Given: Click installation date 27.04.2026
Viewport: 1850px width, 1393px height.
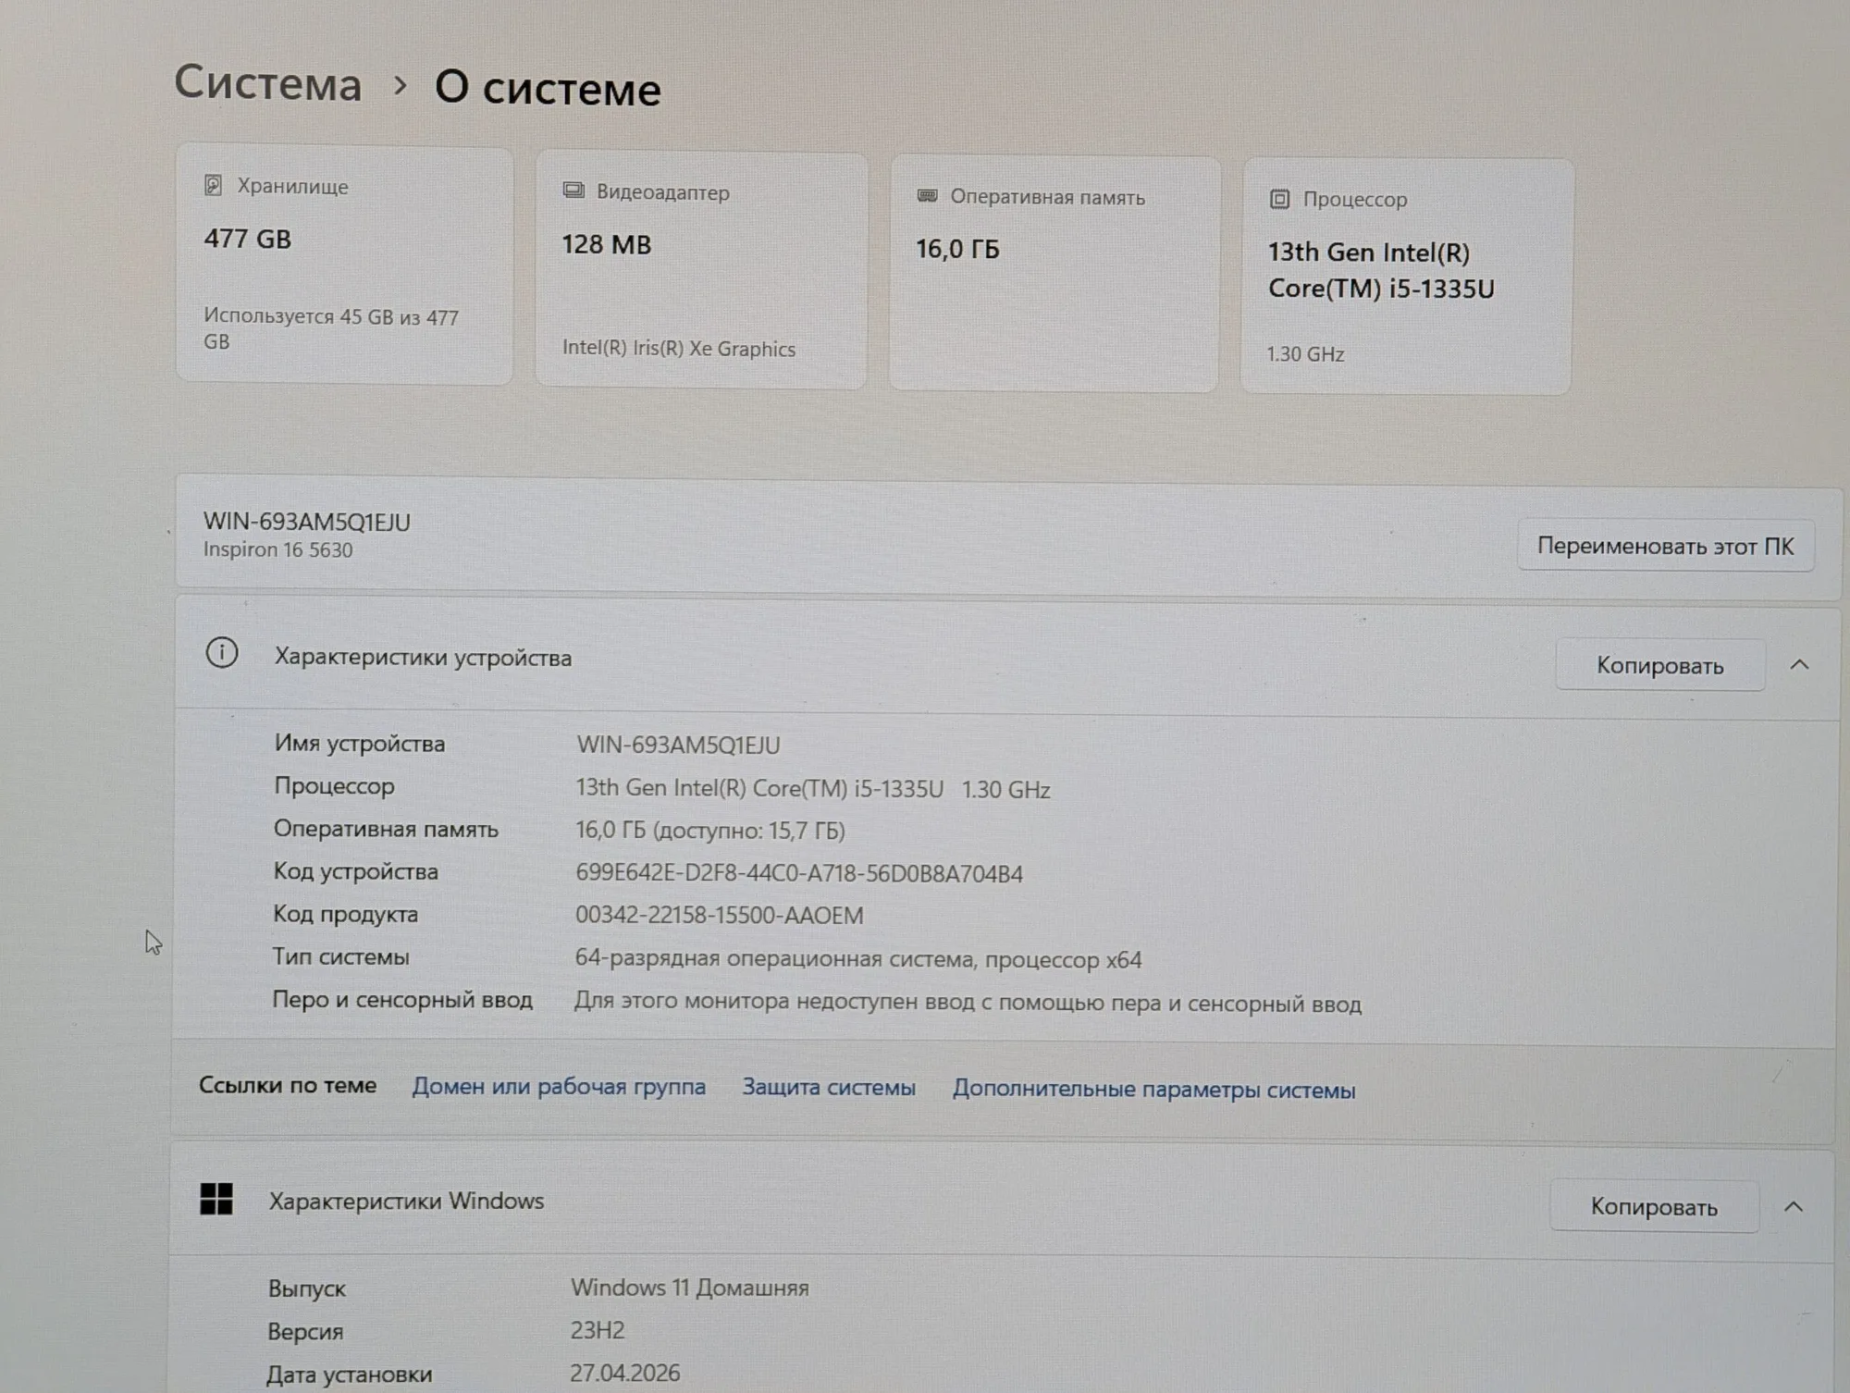Looking at the screenshot, I should tap(625, 1373).
